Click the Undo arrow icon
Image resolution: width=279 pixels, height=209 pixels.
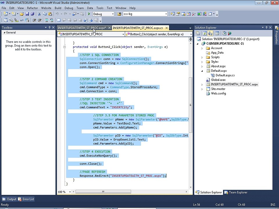pos(57,14)
